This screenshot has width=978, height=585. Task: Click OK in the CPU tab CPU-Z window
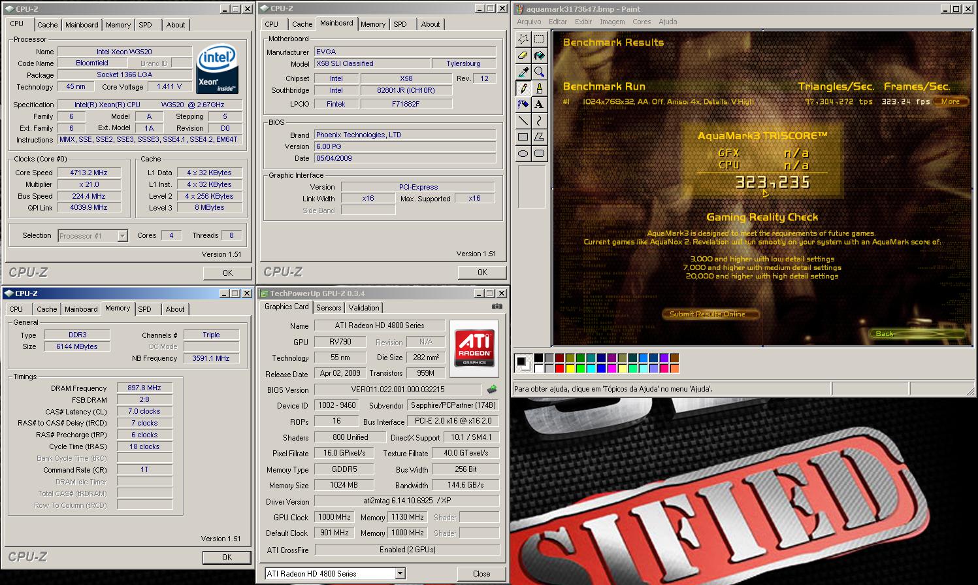pos(227,273)
